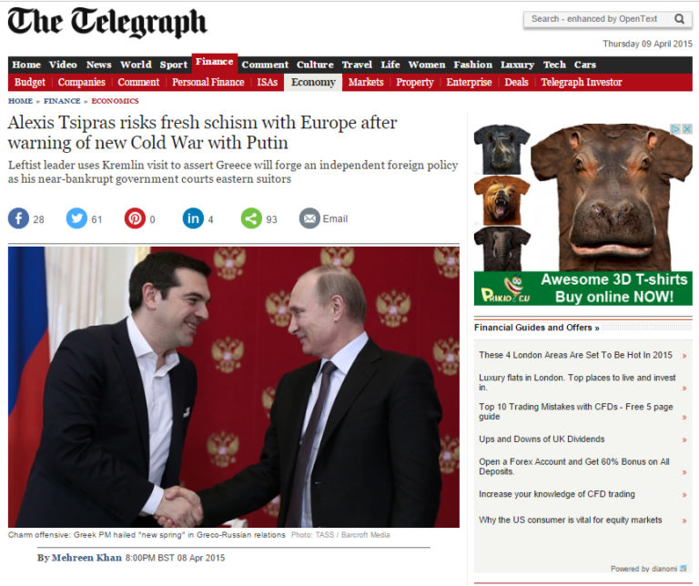
Task: Follow FINANCE breadcrumb link
Action: (x=62, y=101)
